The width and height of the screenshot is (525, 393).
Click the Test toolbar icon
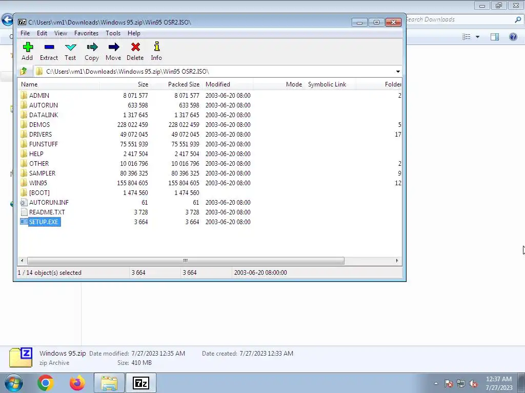[70, 47]
